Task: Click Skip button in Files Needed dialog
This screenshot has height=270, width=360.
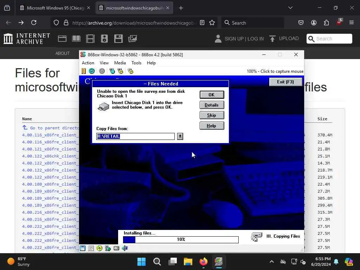Action: (212, 115)
